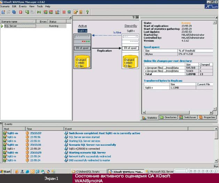Viewport: 219px width, 183px height.
Task: Click the Windows Start button
Action: point(6,172)
